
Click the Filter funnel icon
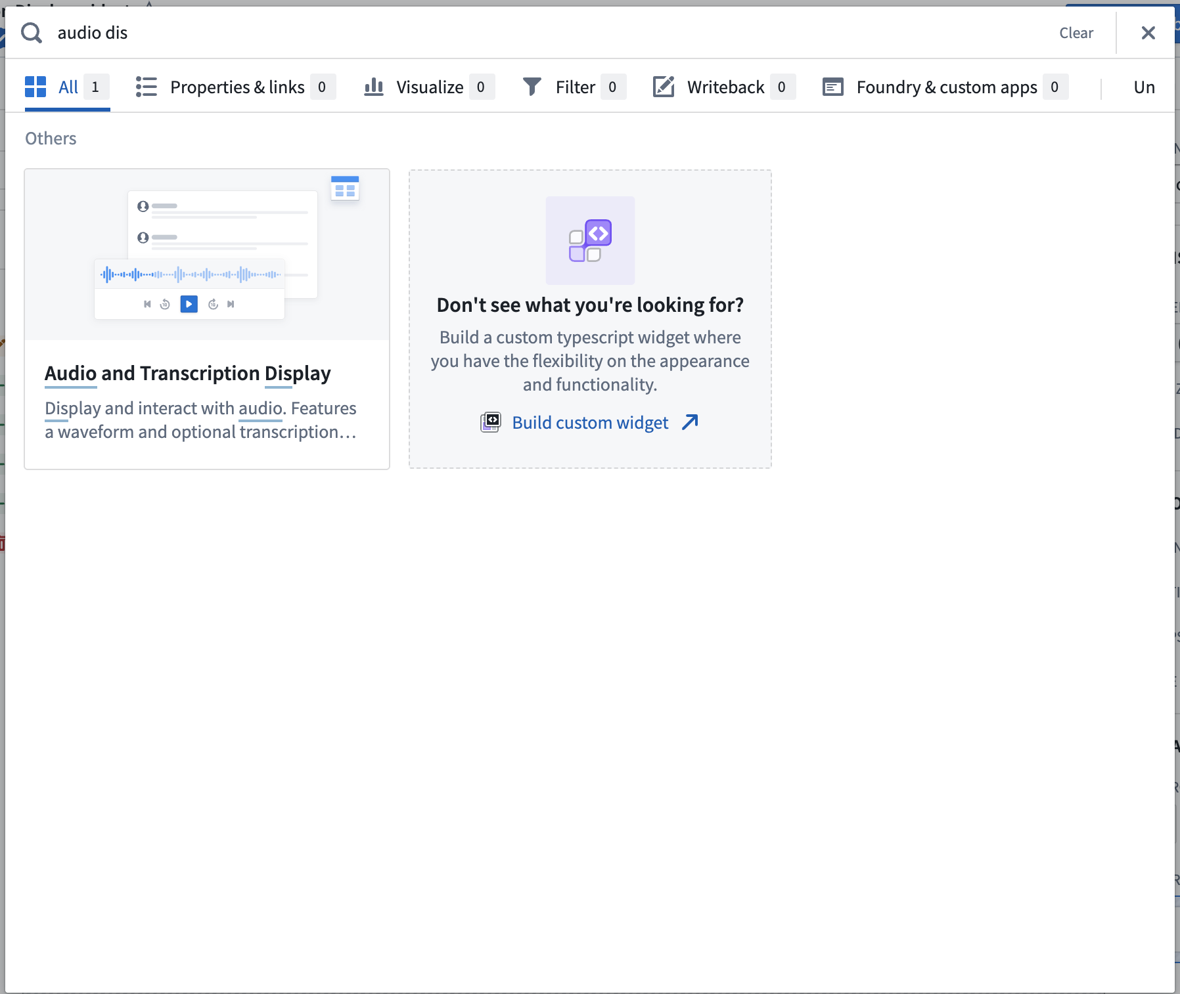tap(532, 87)
